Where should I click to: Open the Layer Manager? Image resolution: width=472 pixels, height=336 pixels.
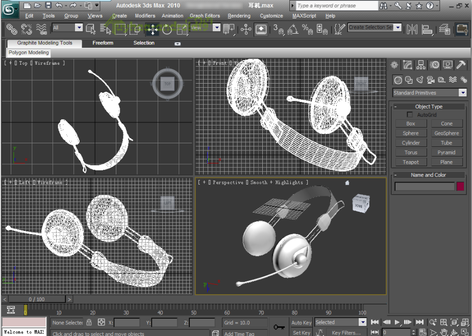tap(444, 29)
